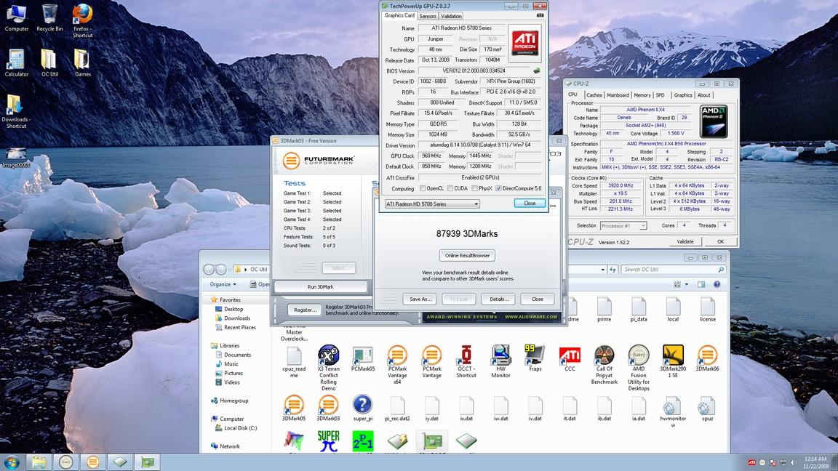This screenshot has width=838, height=471.
Task: Open the Organize dropdown in Explorer
Action: tap(223, 284)
